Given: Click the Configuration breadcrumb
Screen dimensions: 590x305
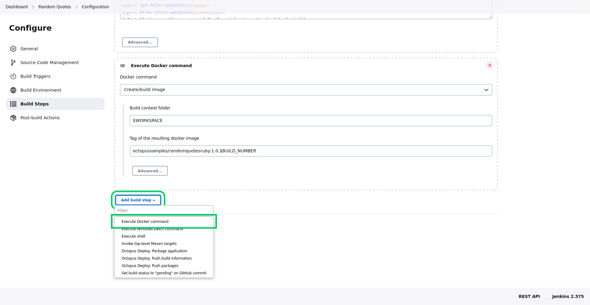Looking at the screenshot, I should coord(95,7).
